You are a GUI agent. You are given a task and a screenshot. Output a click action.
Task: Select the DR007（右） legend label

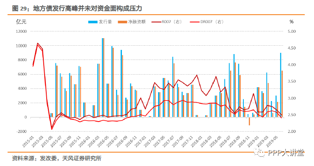tap(213, 22)
